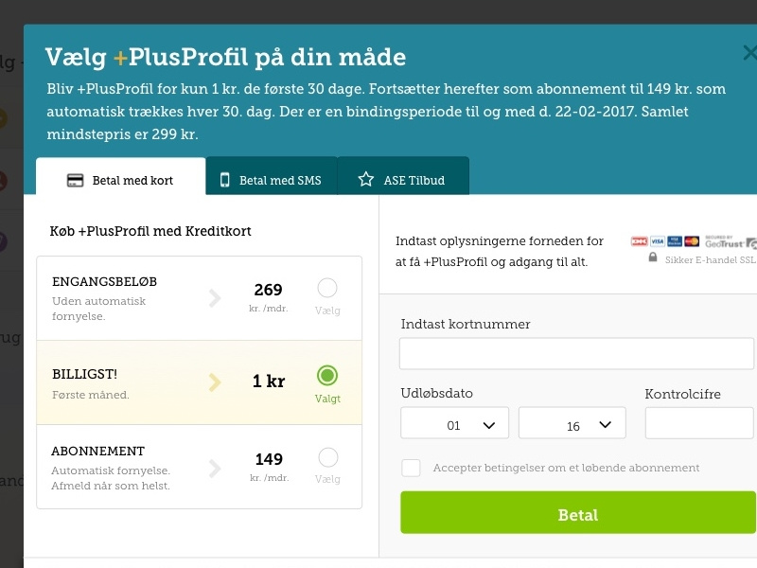Screen dimensions: 757x568
Task: Switch to the Betal med SMS tab
Action: click(272, 176)
